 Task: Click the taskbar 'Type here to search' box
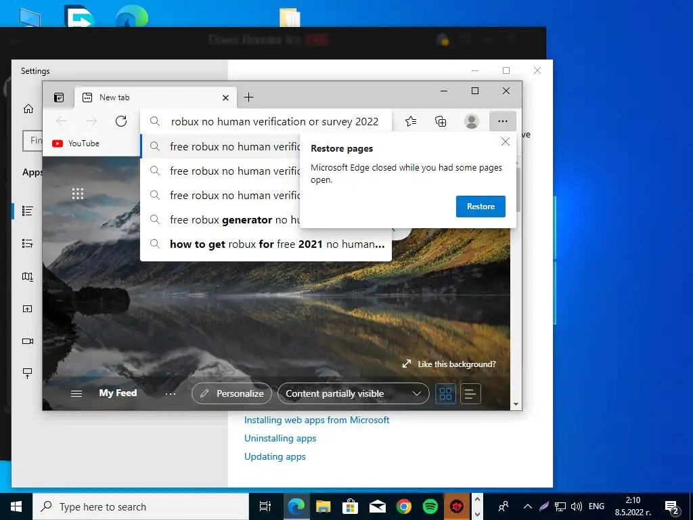coord(141,506)
